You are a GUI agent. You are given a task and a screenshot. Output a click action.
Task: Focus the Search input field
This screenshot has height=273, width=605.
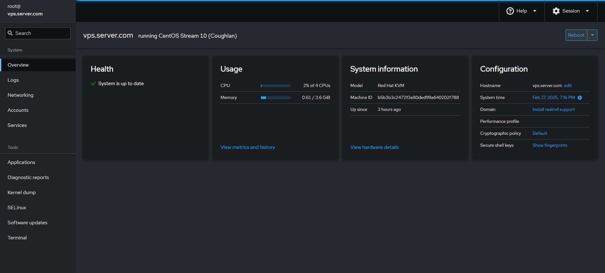pyautogui.click(x=38, y=33)
